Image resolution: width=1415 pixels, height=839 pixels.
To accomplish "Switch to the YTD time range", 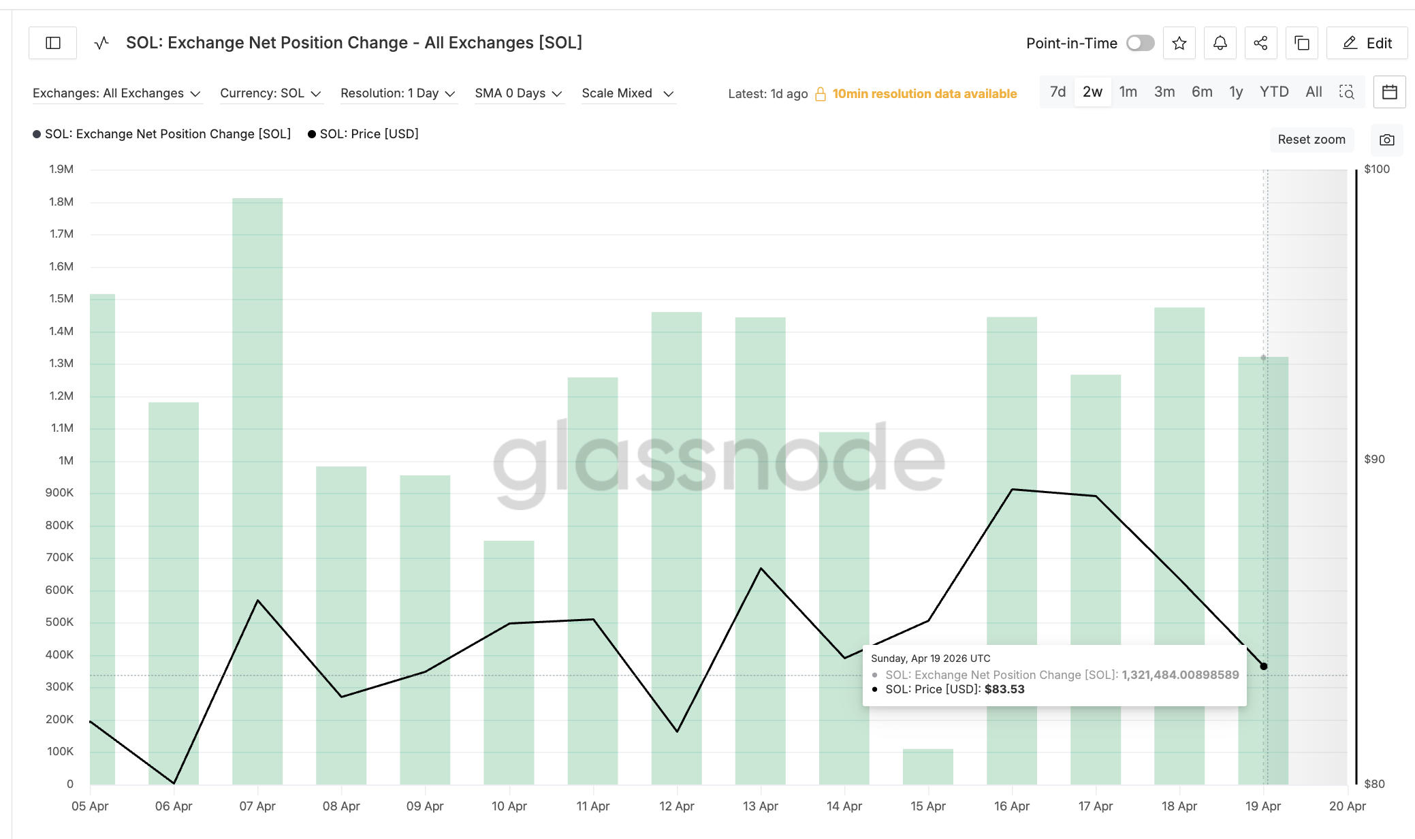I will click(x=1273, y=92).
